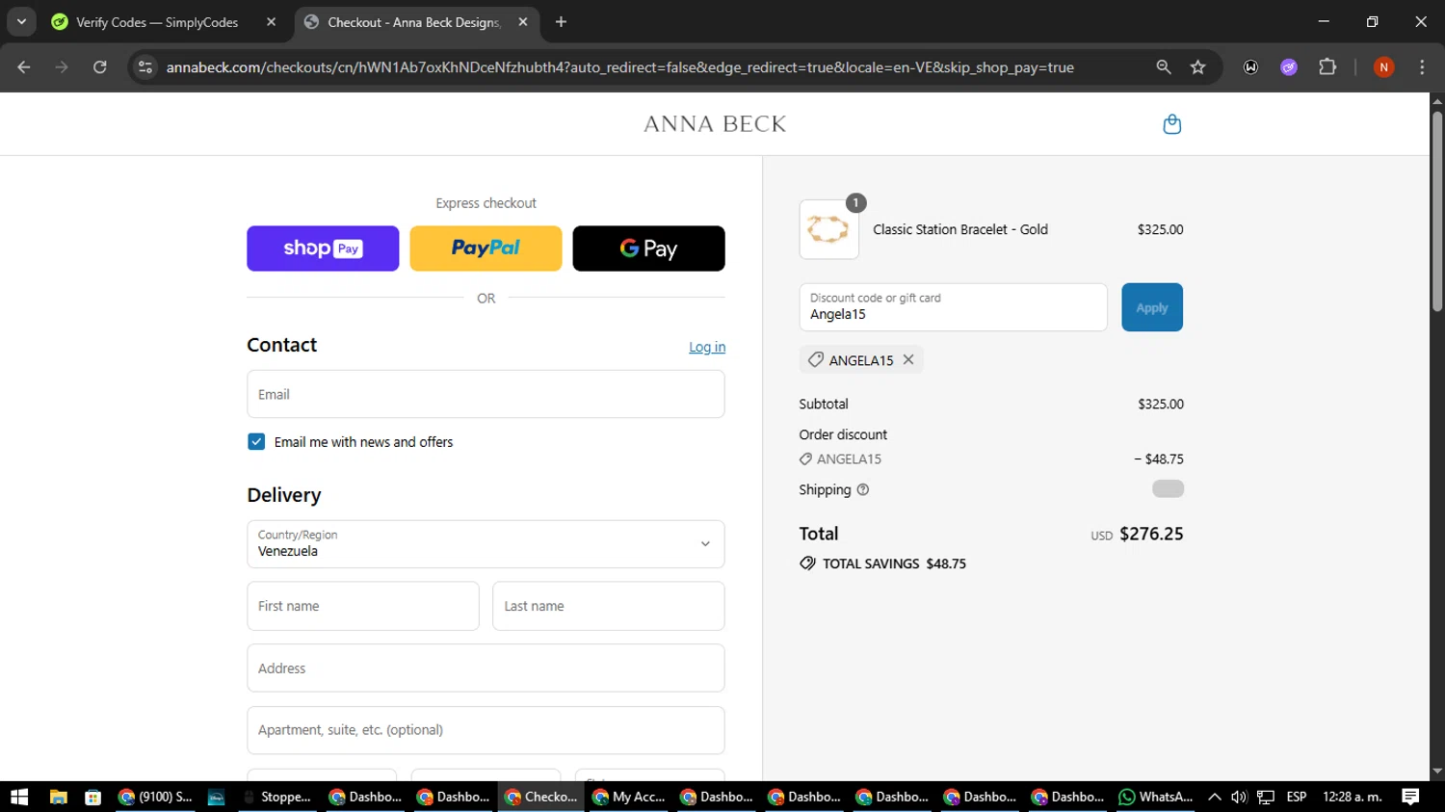Viewport: 1445px width, 812px height.
Task: Click the 12:28 a. m. clock
Action: coord(1353,797)
